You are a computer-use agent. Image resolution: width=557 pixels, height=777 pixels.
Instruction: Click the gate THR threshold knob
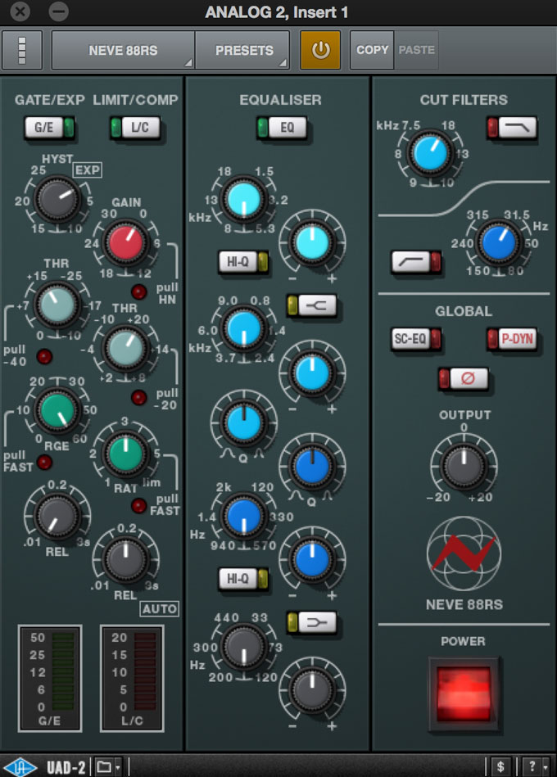click(x=57, y=305)
